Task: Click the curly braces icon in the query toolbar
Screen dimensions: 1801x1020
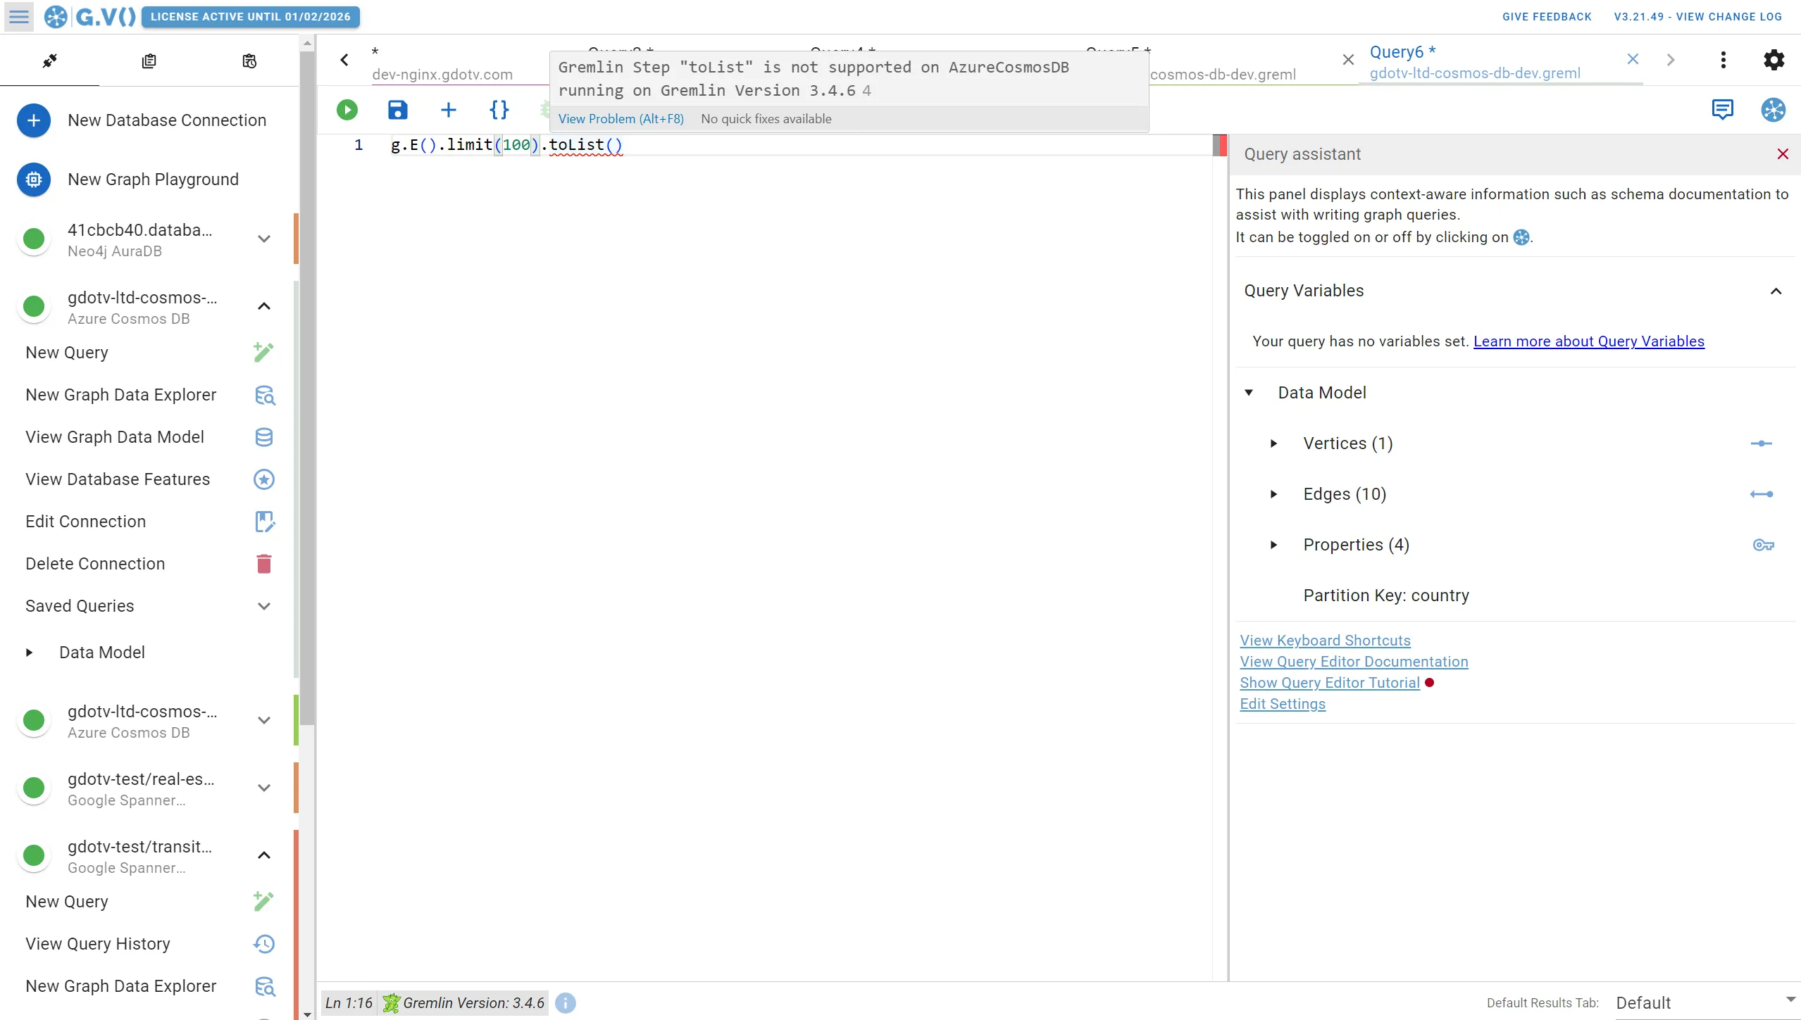Action: point(499,110)
